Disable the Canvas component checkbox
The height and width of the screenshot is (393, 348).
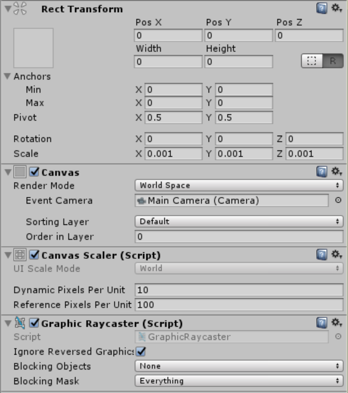click(x=34, y=172)
